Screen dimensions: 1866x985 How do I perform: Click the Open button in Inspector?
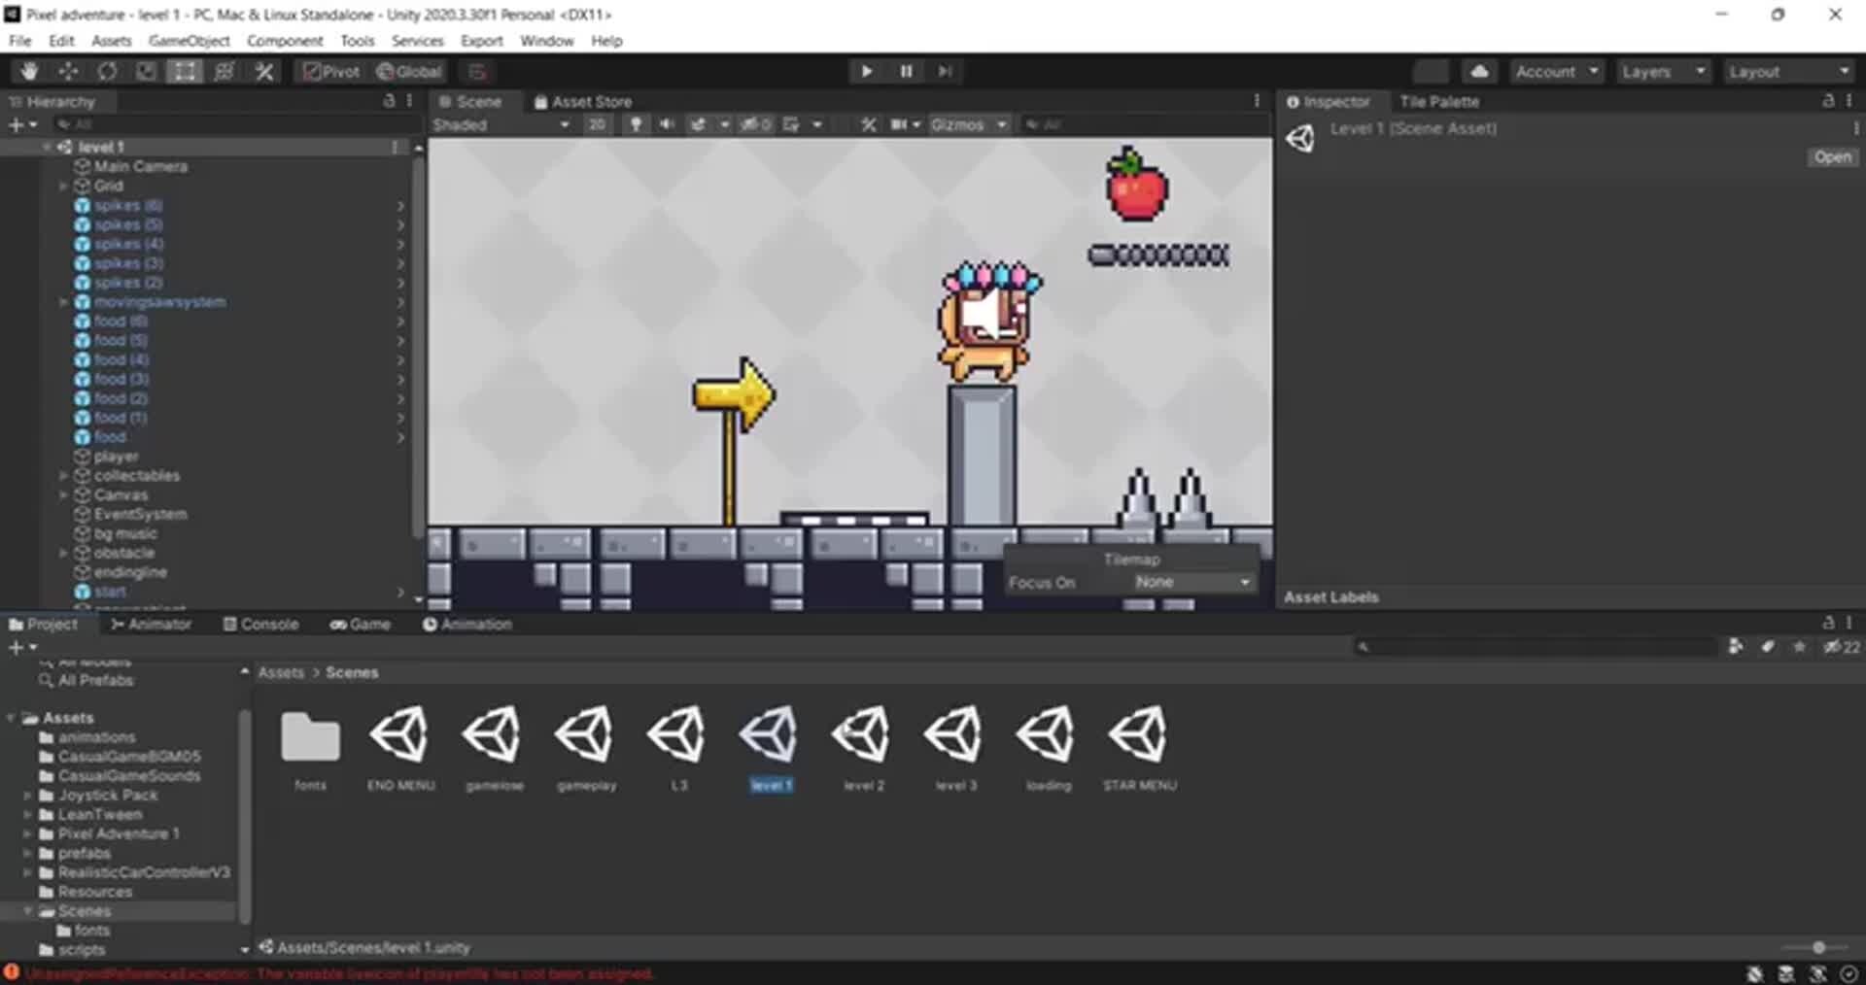(x=1832, y=156)
